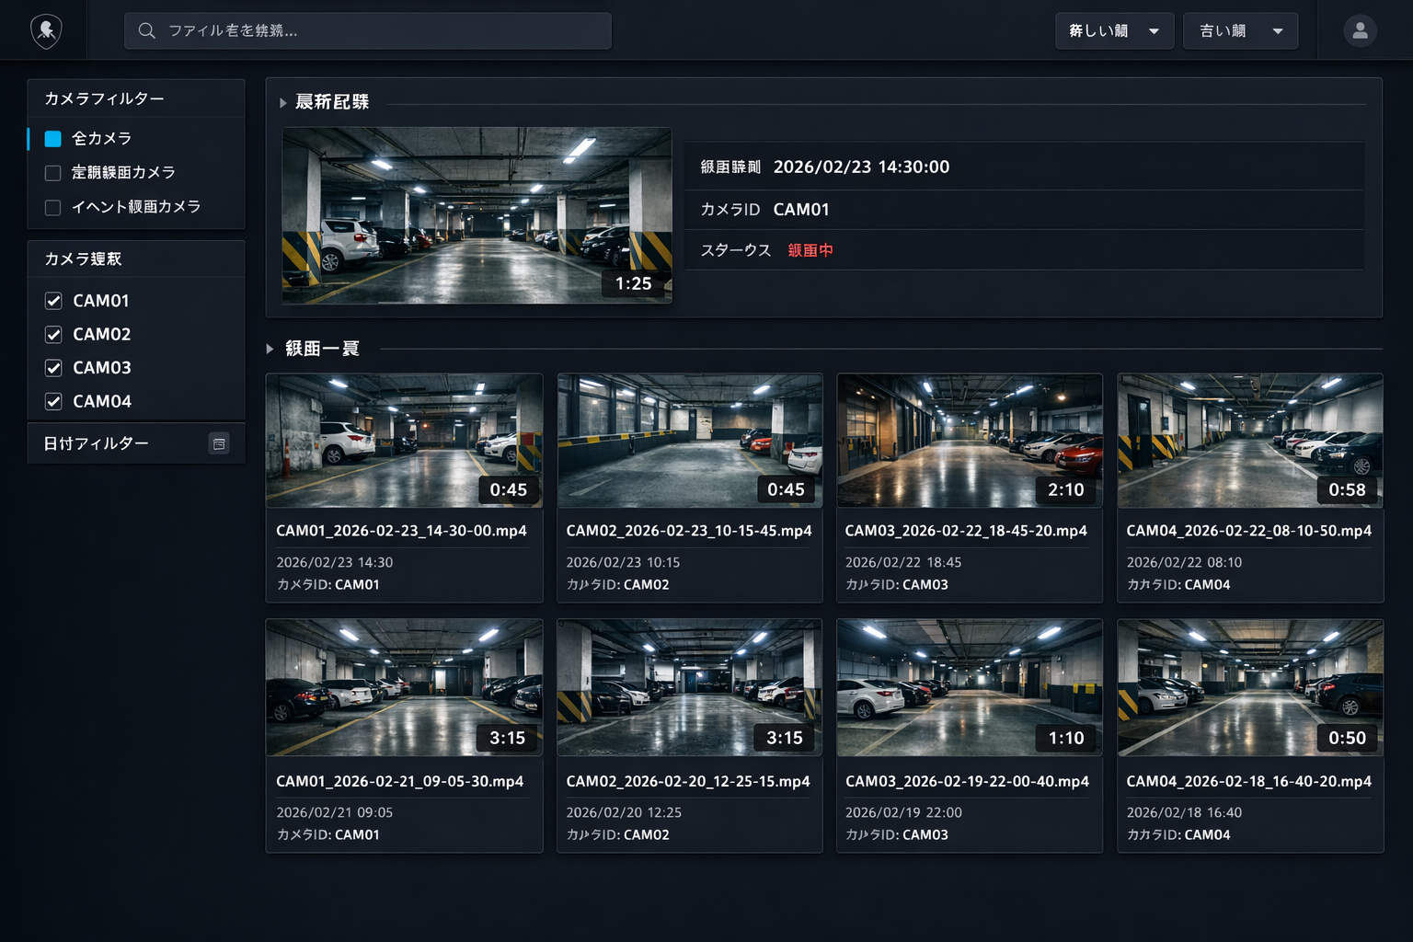The image size is (1413, 942).
Task: Open CAM02_2026-02-23_10-15-45.mp4 file name
Action: (x=688, y=531)
